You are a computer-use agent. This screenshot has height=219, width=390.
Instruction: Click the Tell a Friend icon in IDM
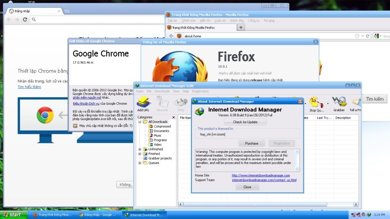(x=355, y=104)
